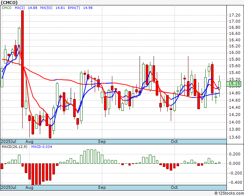The width and height of the screenshot is (244, 196).
Task: Click the (CMCO) chart title
Action: [9, 3]
